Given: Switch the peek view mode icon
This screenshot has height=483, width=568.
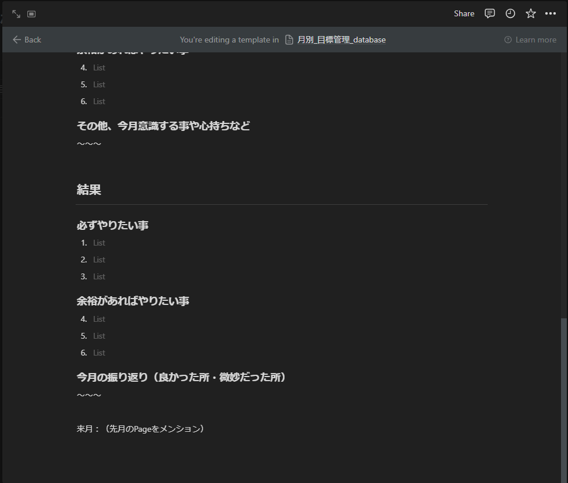Looking at the screenshot, I should [31, 14].
